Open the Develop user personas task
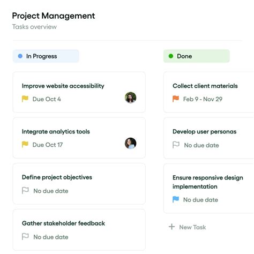This screenshot has width=254, height=254. point(208,138)
